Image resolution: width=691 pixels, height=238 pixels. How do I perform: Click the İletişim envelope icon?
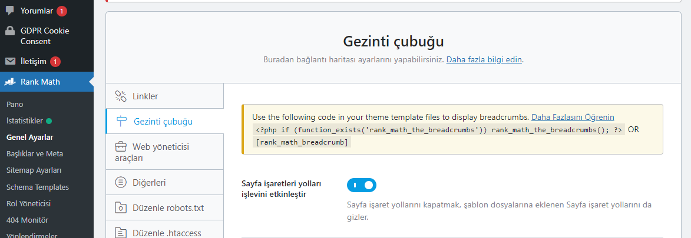click(x=10, y=62)
